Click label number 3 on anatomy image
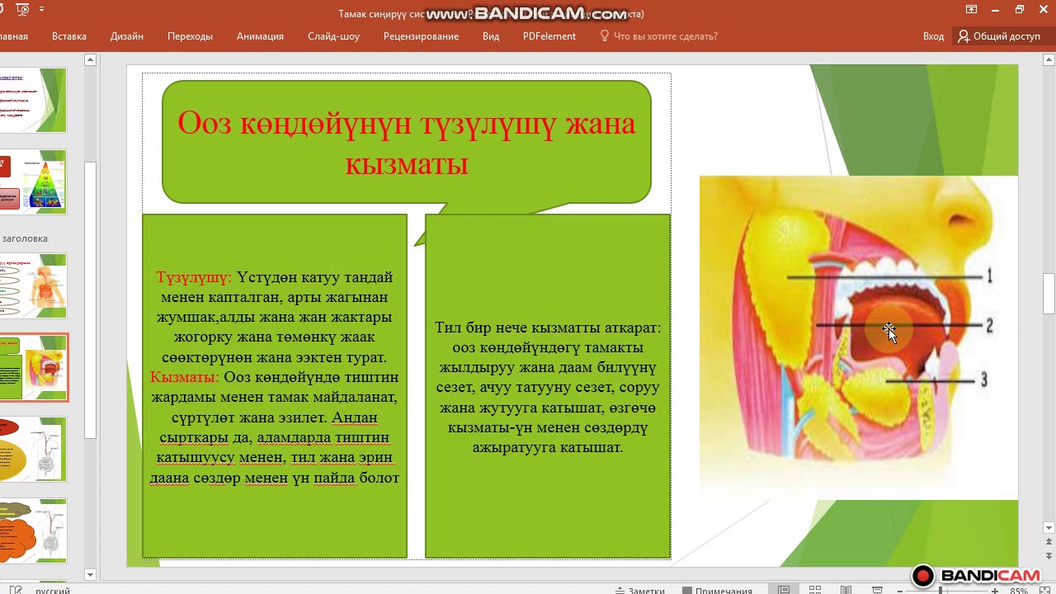1056x594 pixels. pos(984,380)
